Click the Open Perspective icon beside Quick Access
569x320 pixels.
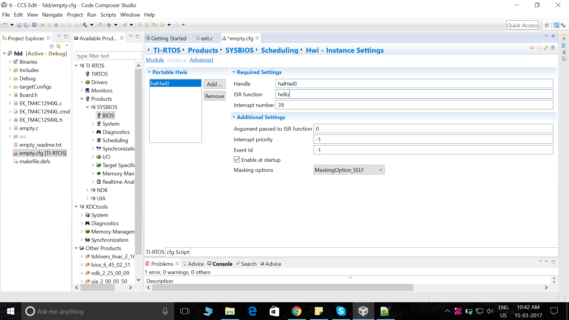[x=547, y=25]
